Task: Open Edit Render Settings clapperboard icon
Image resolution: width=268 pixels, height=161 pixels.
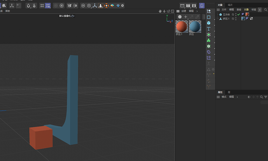Action: (x=194, y=5)
